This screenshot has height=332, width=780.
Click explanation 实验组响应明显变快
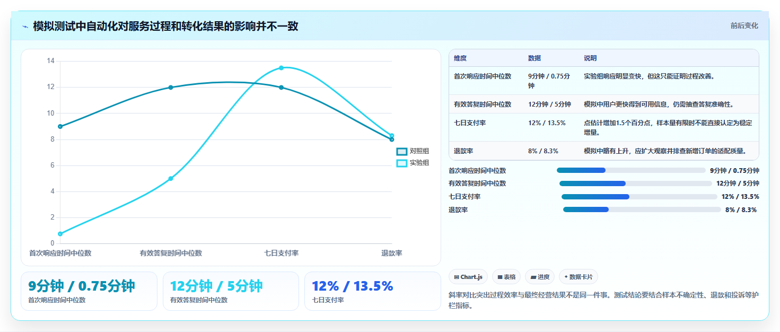click(x=649, y=76)
